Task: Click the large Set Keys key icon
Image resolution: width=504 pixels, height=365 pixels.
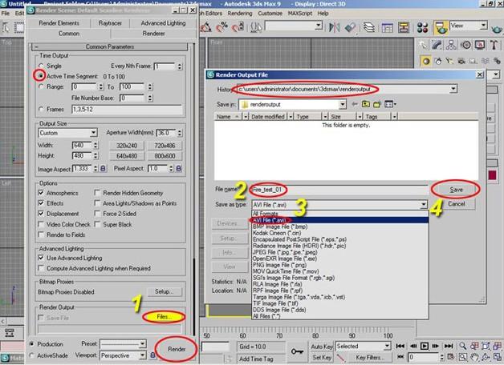Action: 296,351
